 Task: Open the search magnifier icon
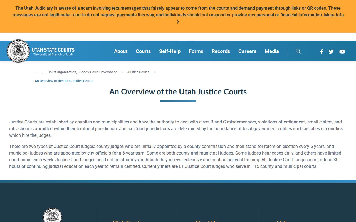tap(298, 51)
